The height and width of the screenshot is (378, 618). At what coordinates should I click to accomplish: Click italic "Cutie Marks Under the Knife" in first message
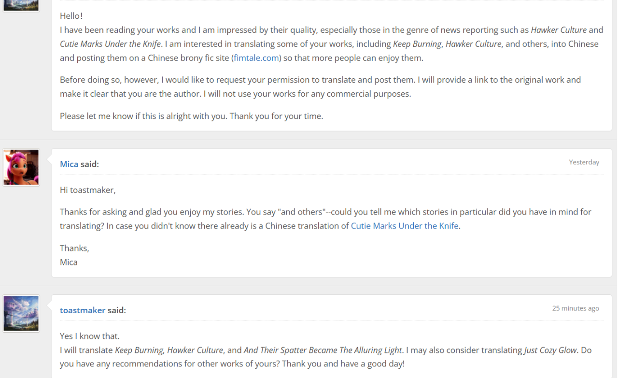click(110, 44)
